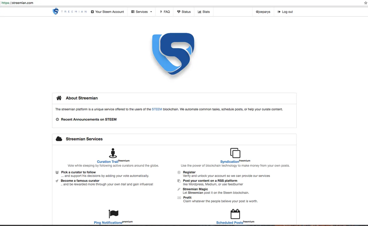Open the FAQ page

(x=165, y=12)
